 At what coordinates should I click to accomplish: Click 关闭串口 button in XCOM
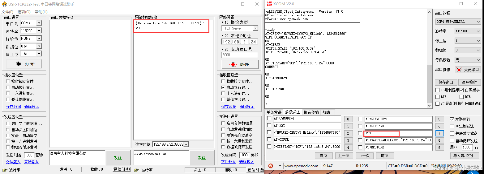tap(468, 70)
